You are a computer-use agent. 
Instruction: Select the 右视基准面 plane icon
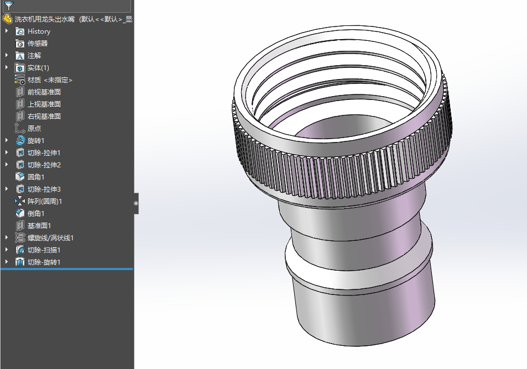click(20, 116)
